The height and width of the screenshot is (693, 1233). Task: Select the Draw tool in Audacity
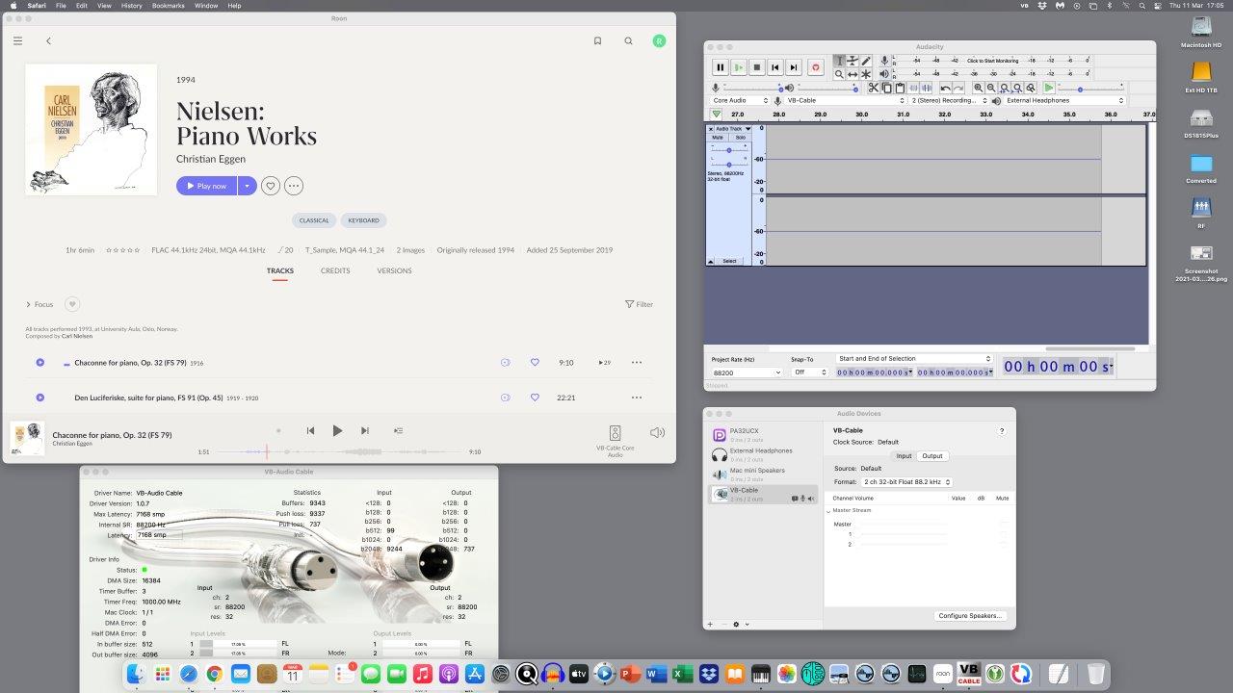pos(866,62)
